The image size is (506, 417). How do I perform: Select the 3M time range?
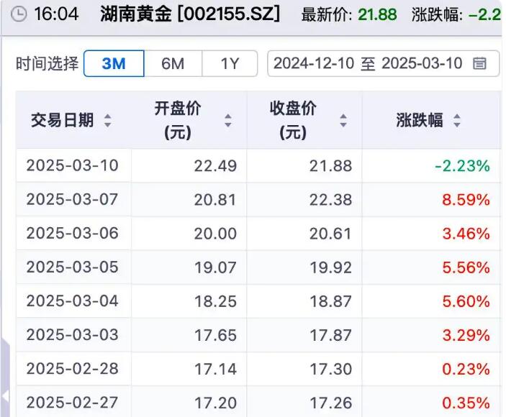tap(114, 64)
